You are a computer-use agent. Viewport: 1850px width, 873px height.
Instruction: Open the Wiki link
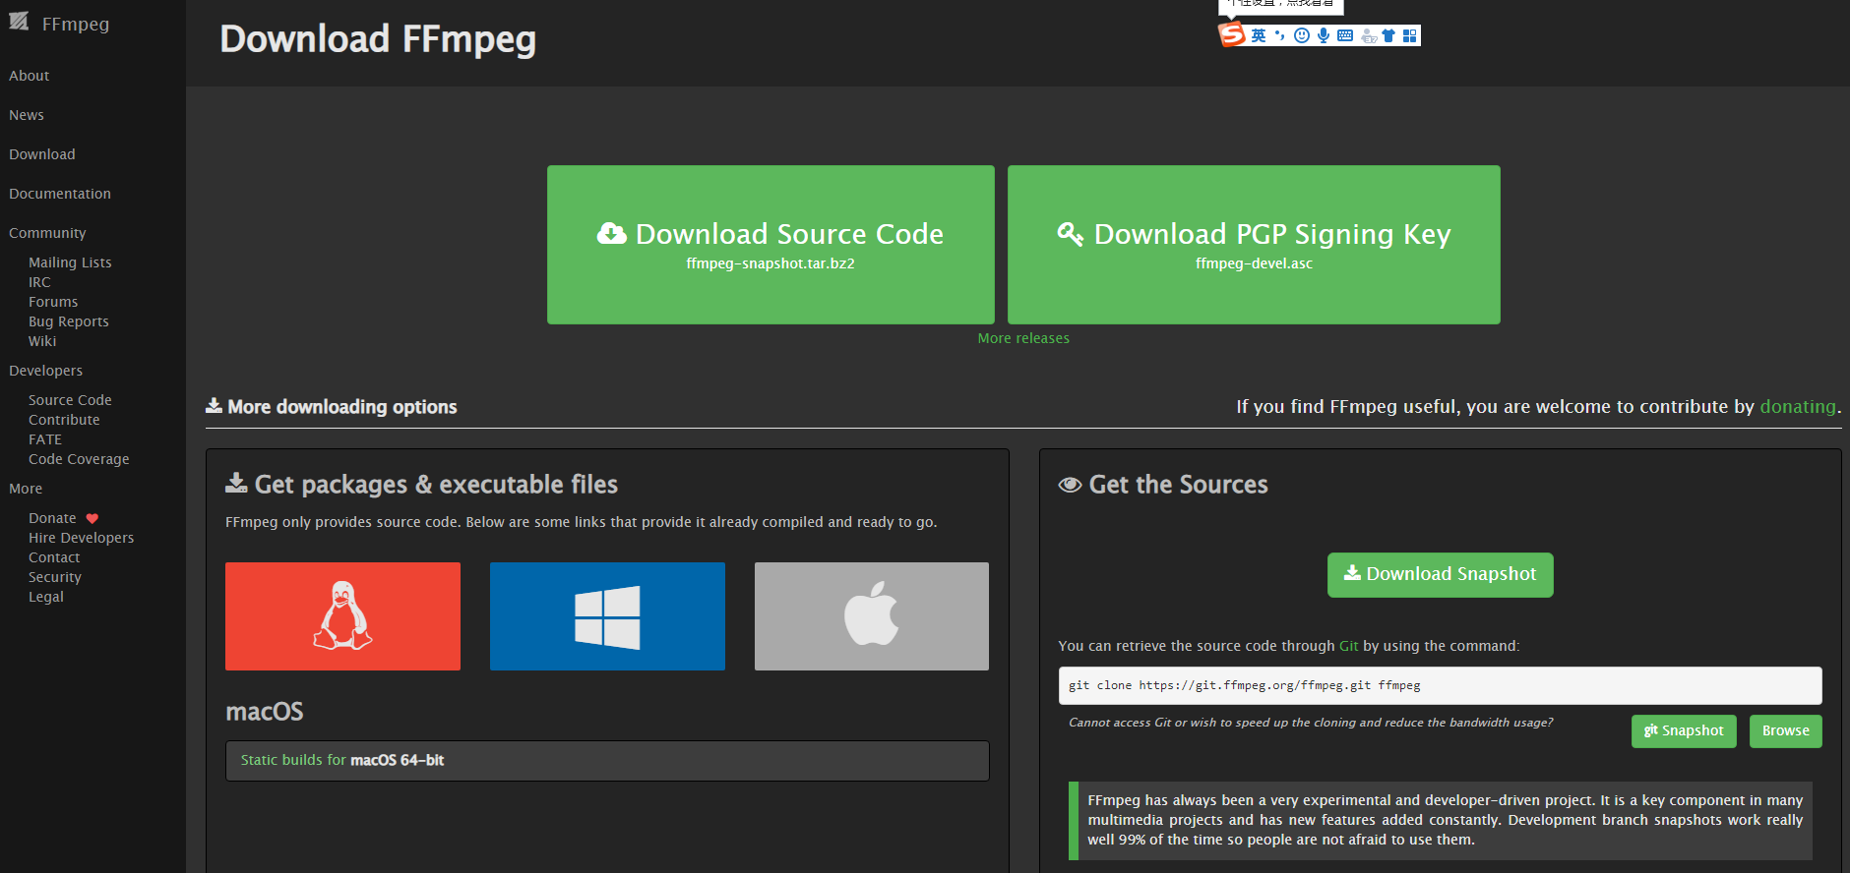click(x=42, y=341)
